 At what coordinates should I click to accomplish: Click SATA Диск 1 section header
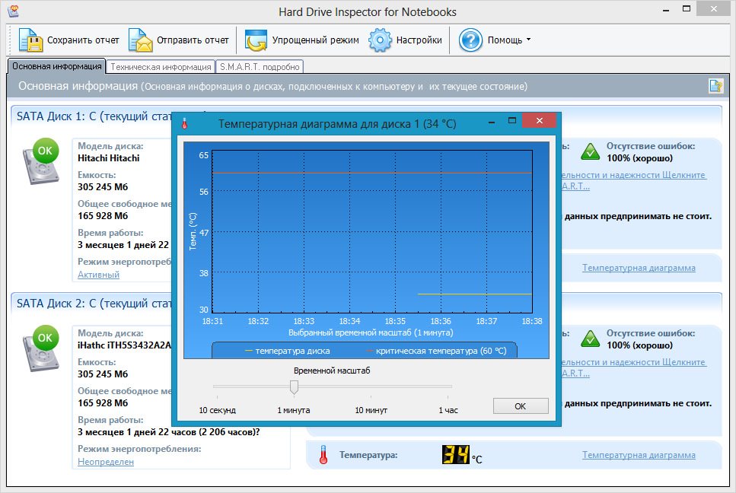pos(94,116)
